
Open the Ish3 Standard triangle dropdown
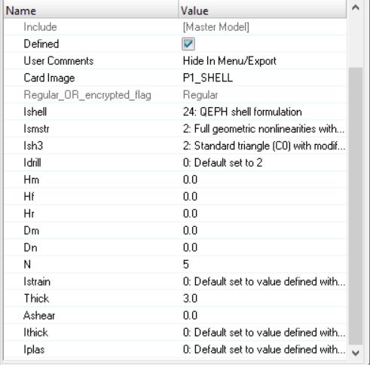[263, 146]
